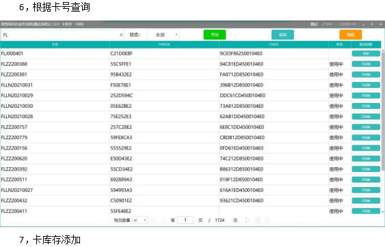Clear the card number search with the X icon
Image resolution: width=385 pixels, height=247 pixels.
pyautogui.click(x=121, y=35)
